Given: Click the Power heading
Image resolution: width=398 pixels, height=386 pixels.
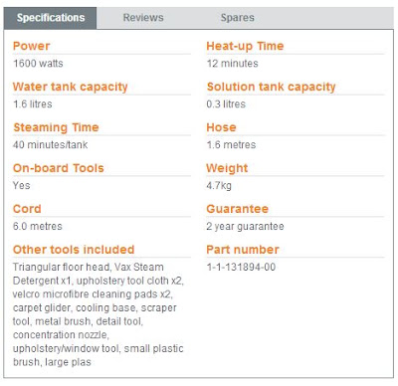Looking at the screenshot, I should (32, 46).
